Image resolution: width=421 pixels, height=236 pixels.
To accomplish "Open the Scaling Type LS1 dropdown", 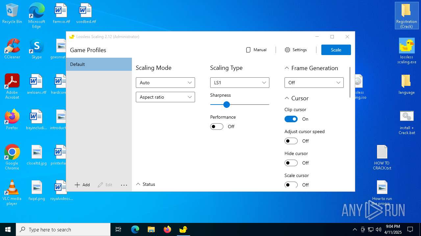I will pyautogui.click(x=240, y=83).
